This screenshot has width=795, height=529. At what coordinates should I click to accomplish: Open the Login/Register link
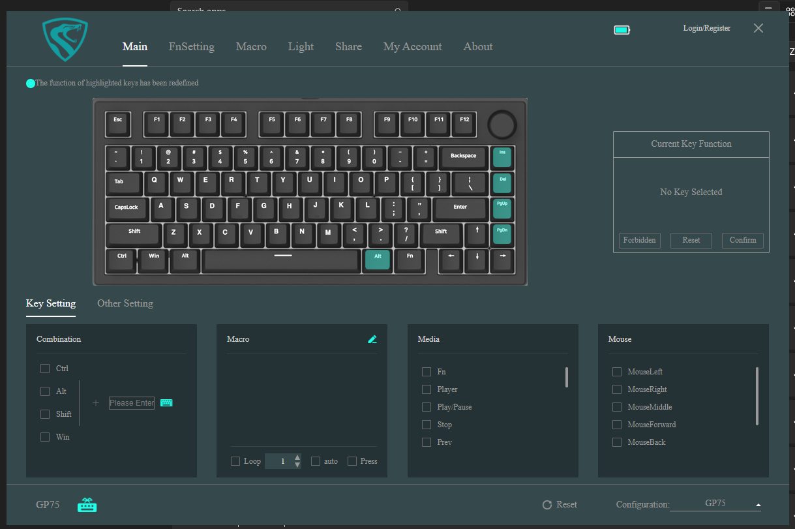pos(706,28)
